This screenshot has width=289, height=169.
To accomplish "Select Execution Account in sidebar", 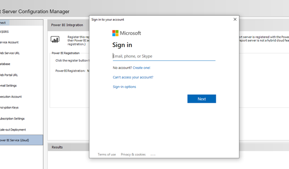I will (x=11, y=97).
